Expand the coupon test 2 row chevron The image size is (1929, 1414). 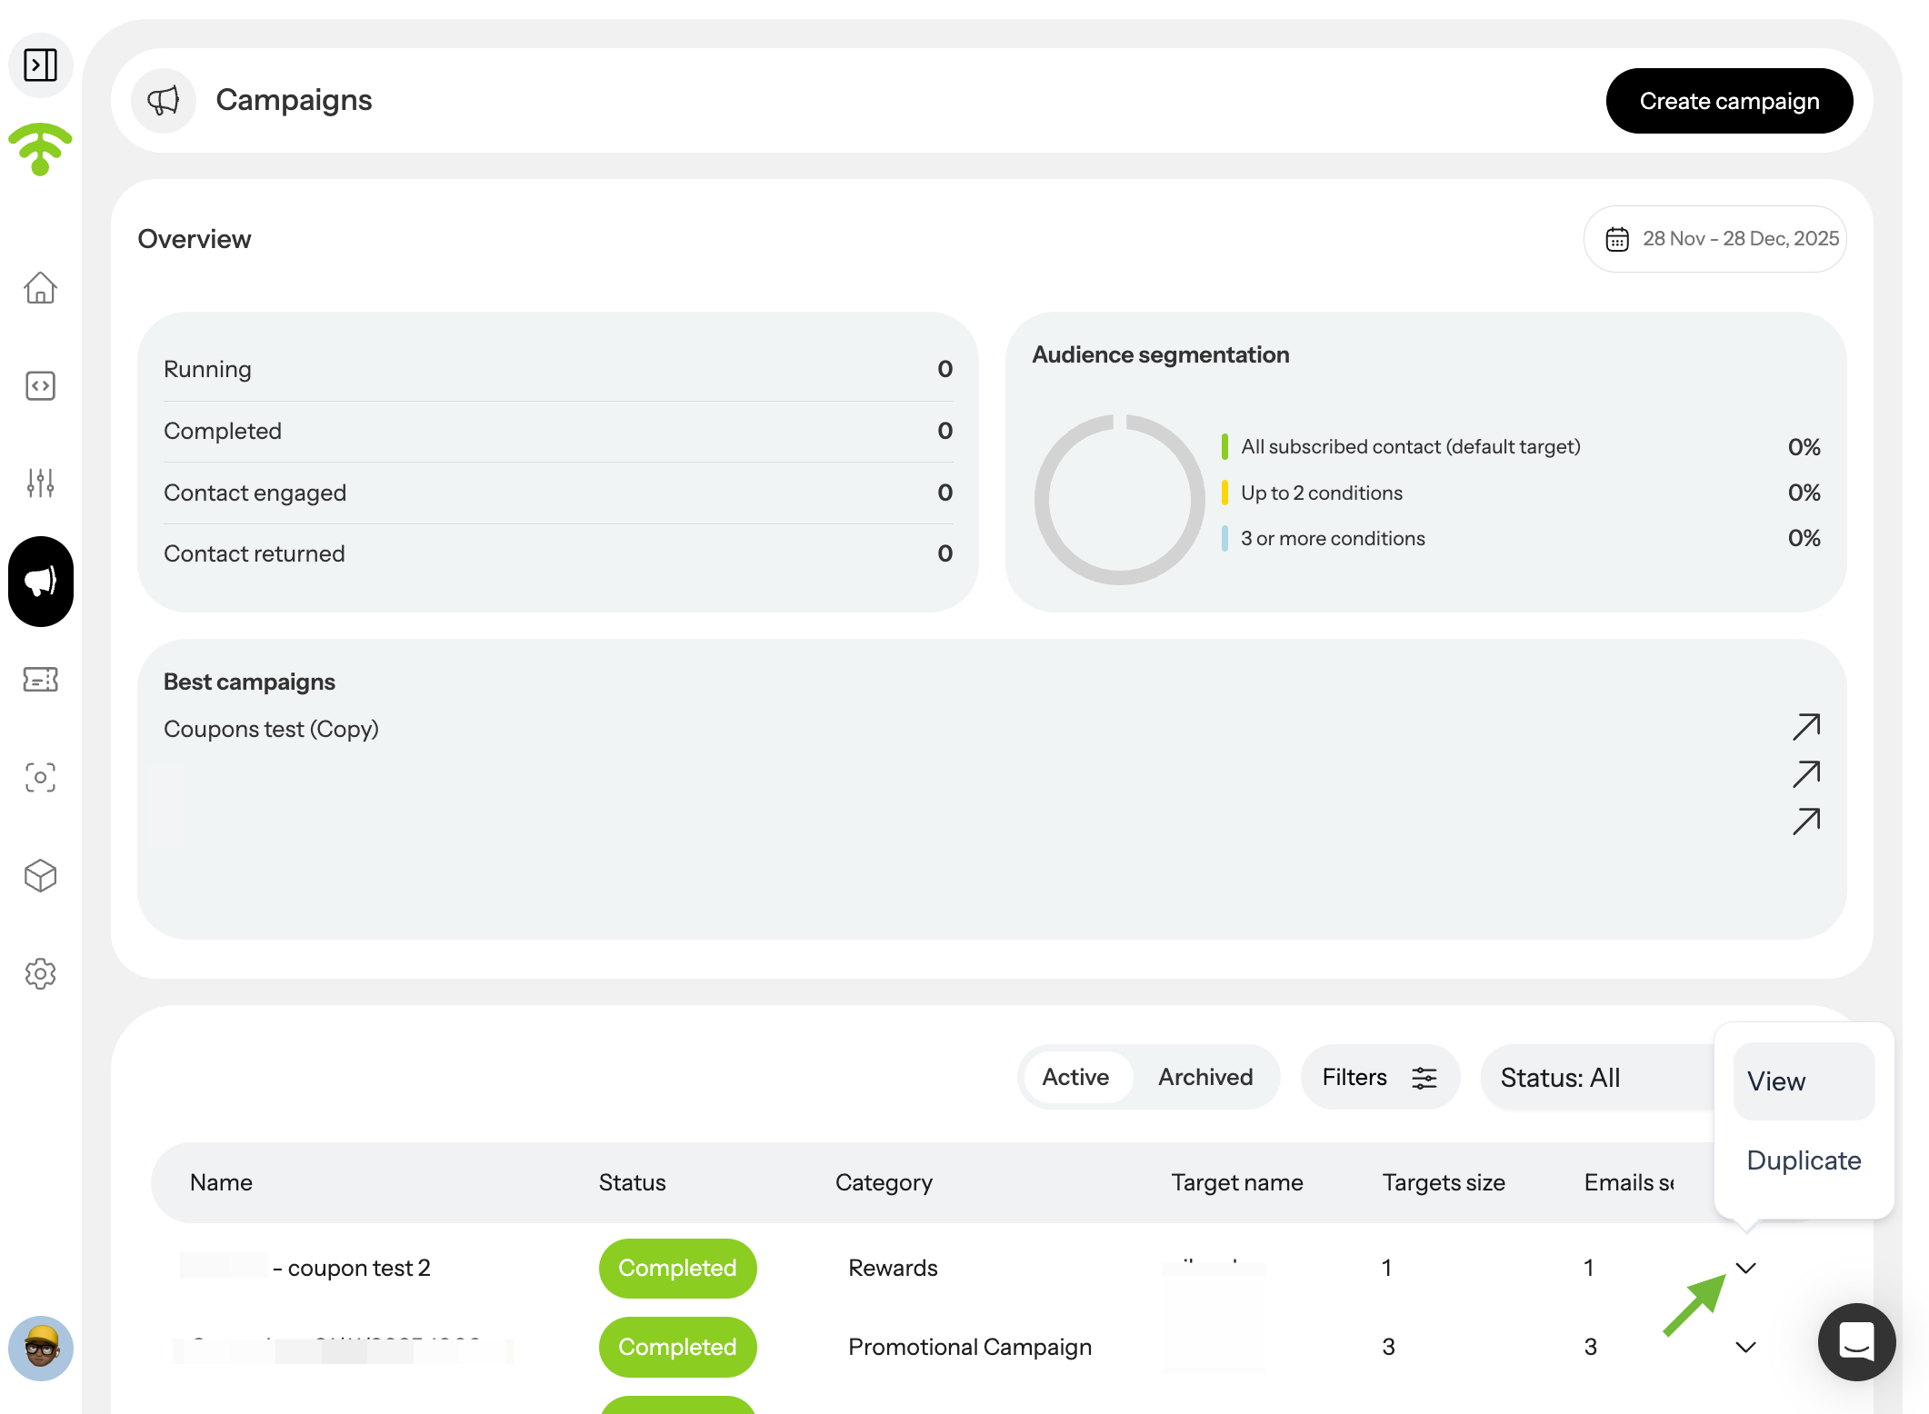1745,1268
